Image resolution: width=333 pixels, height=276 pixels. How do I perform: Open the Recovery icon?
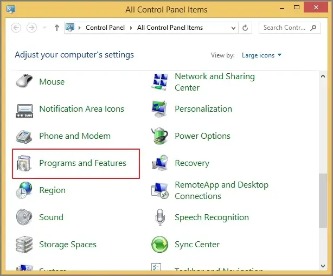[x=160, y=163]
